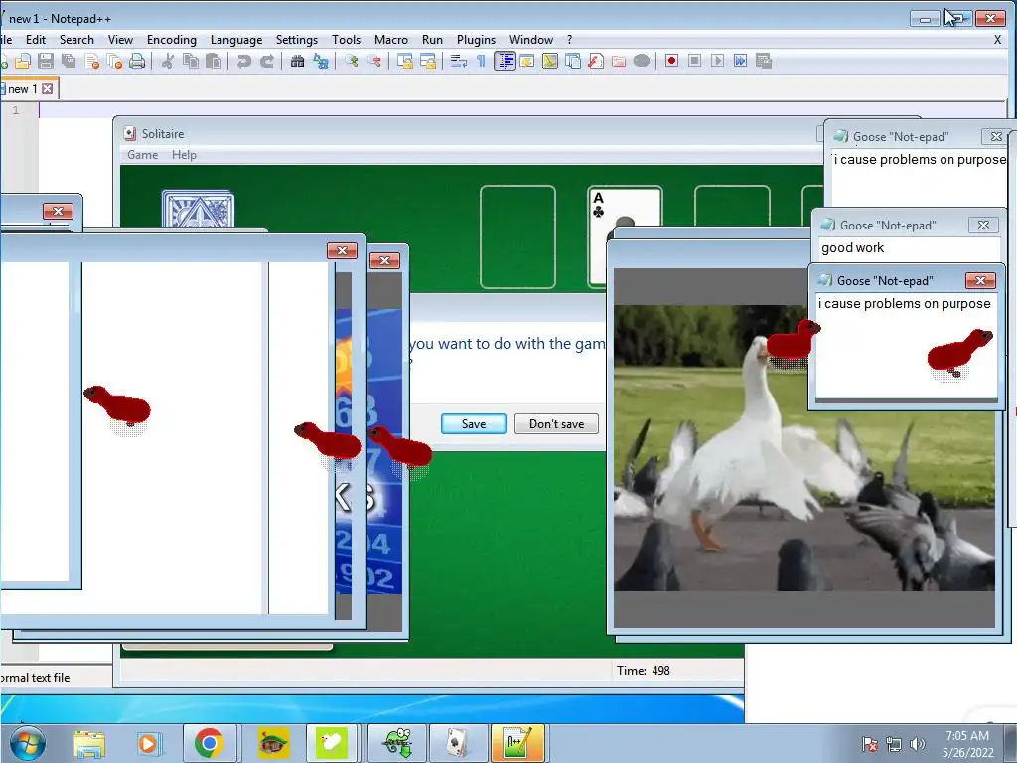Close the new 1 tab with its X
Screen dimensions: 1017x763
point(48,88)
